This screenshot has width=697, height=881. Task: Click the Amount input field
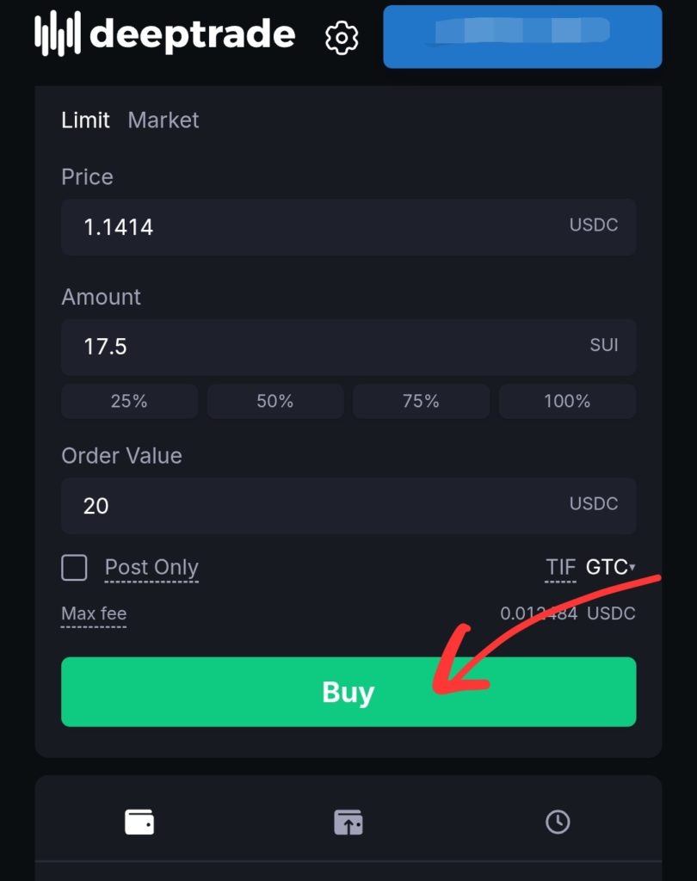[x=318, y=347]
